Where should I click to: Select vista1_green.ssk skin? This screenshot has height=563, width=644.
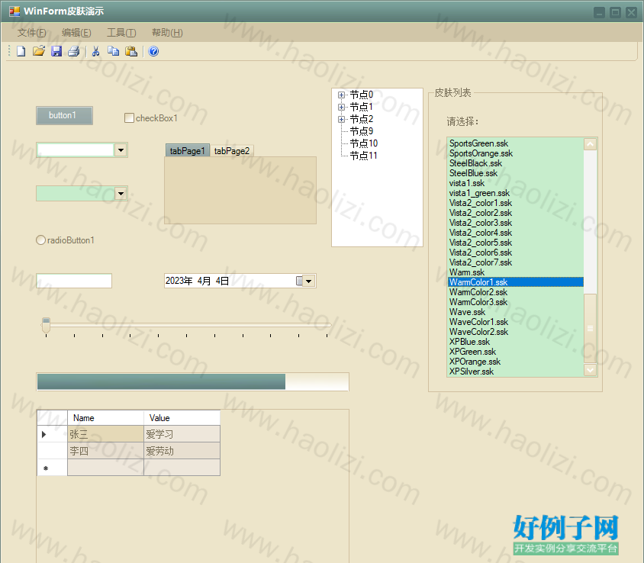click(x=516, y=193)
